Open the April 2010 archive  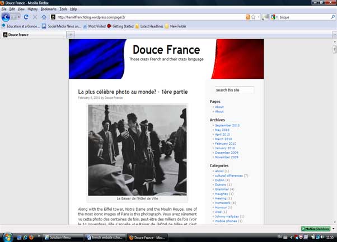click(x=222, y=135)
